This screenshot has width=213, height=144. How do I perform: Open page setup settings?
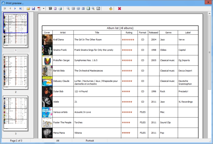[x=55, y=9]
